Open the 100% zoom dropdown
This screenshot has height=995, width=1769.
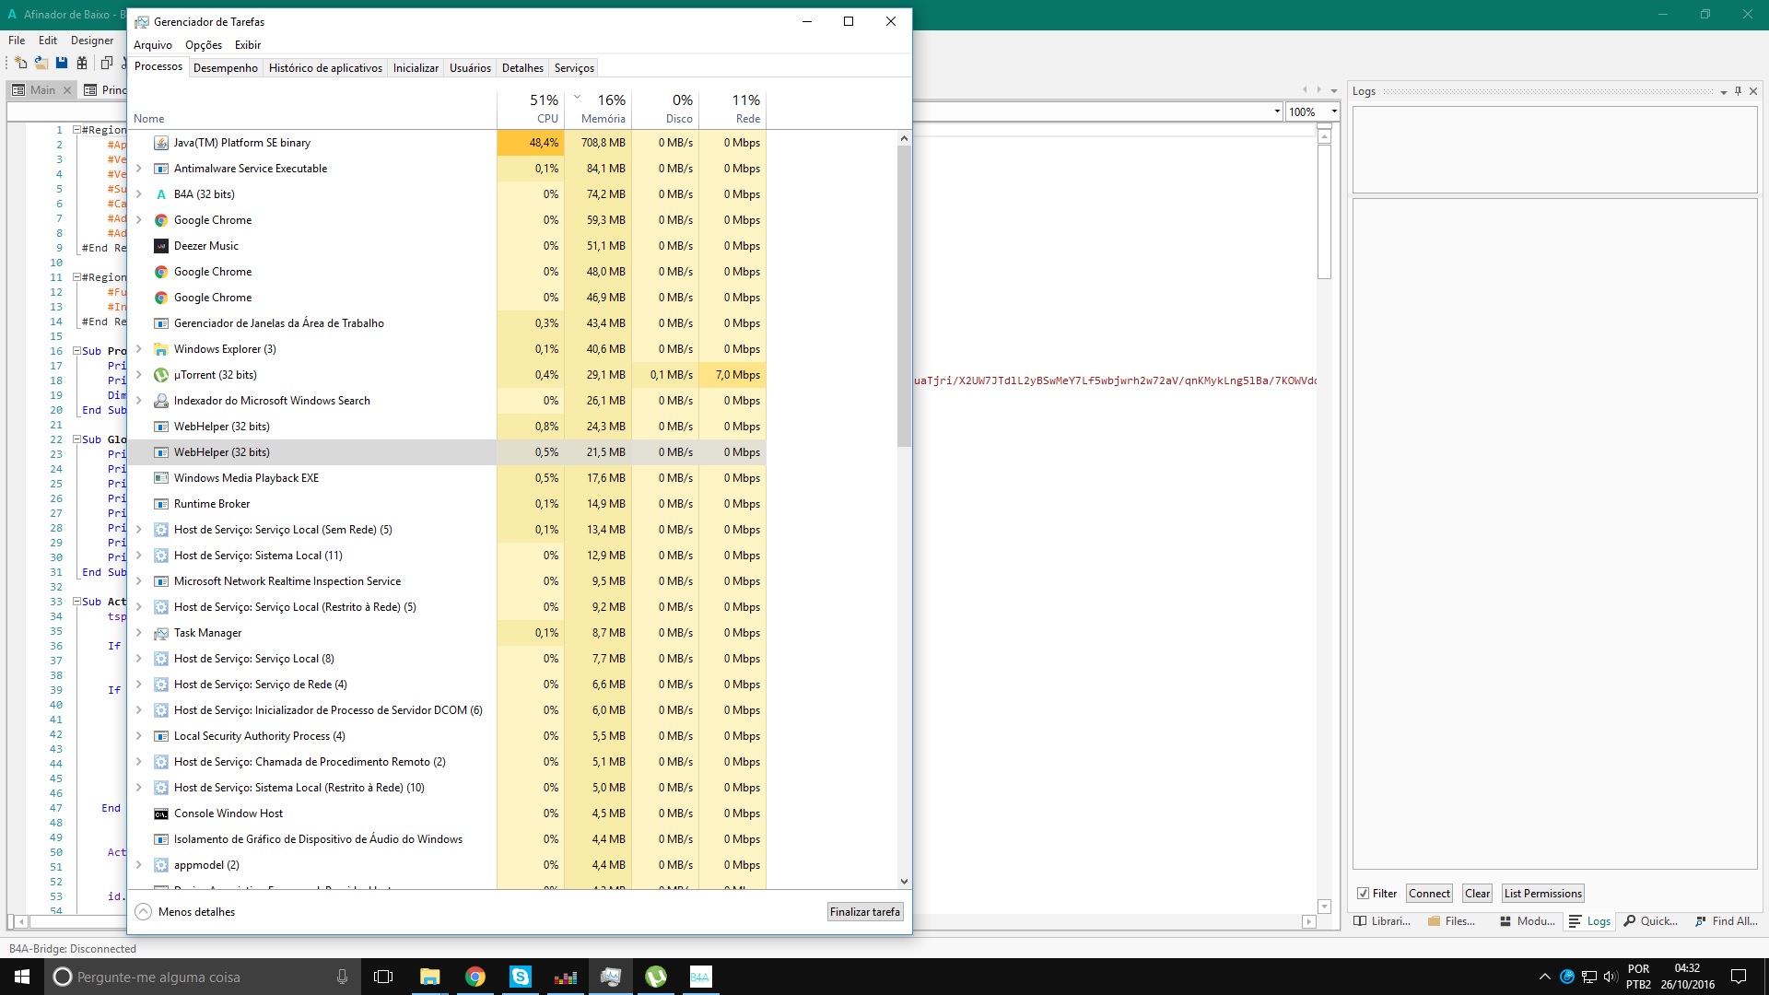click(x=1333, y=111)
